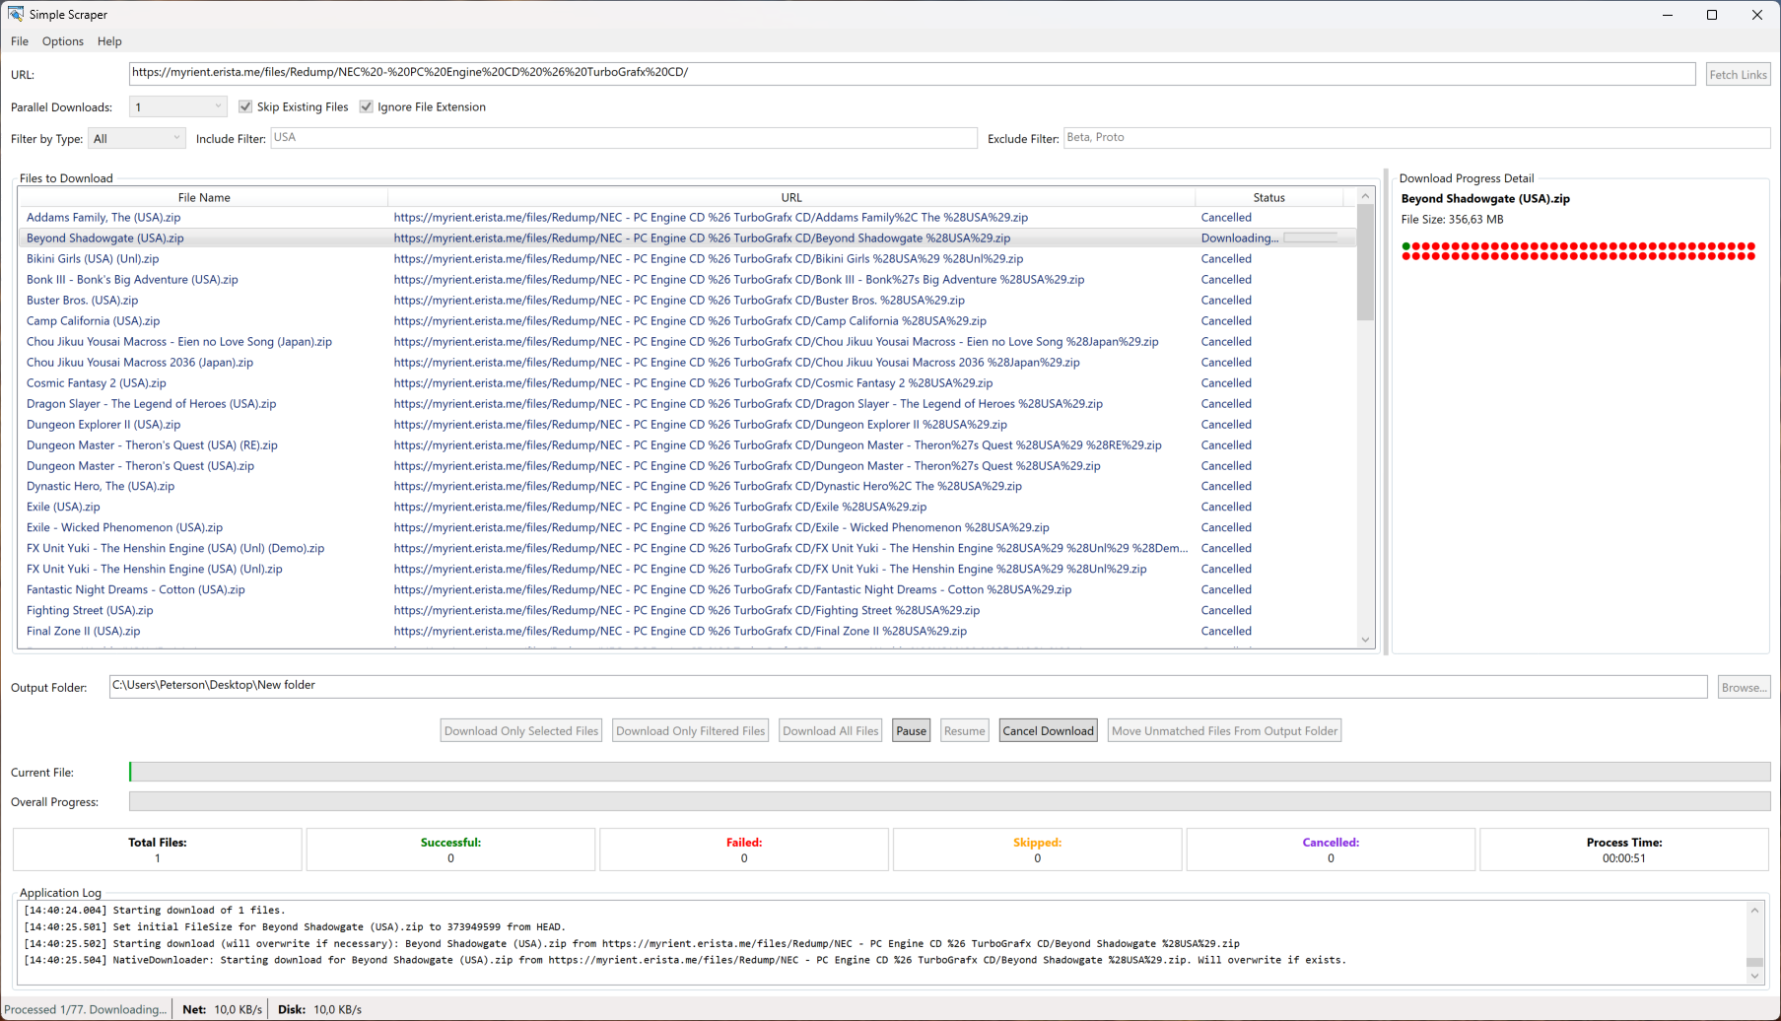Click the NativeDownloader log line
The image size is (1781, 1021).
coord(685,960)
